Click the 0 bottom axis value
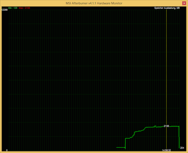Screen dimensions: 188x153 7,150
